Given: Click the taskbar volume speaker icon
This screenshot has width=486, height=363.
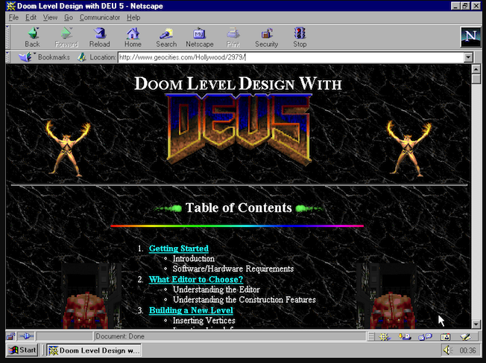Looking at the screenshot, I should coord(447,350).
